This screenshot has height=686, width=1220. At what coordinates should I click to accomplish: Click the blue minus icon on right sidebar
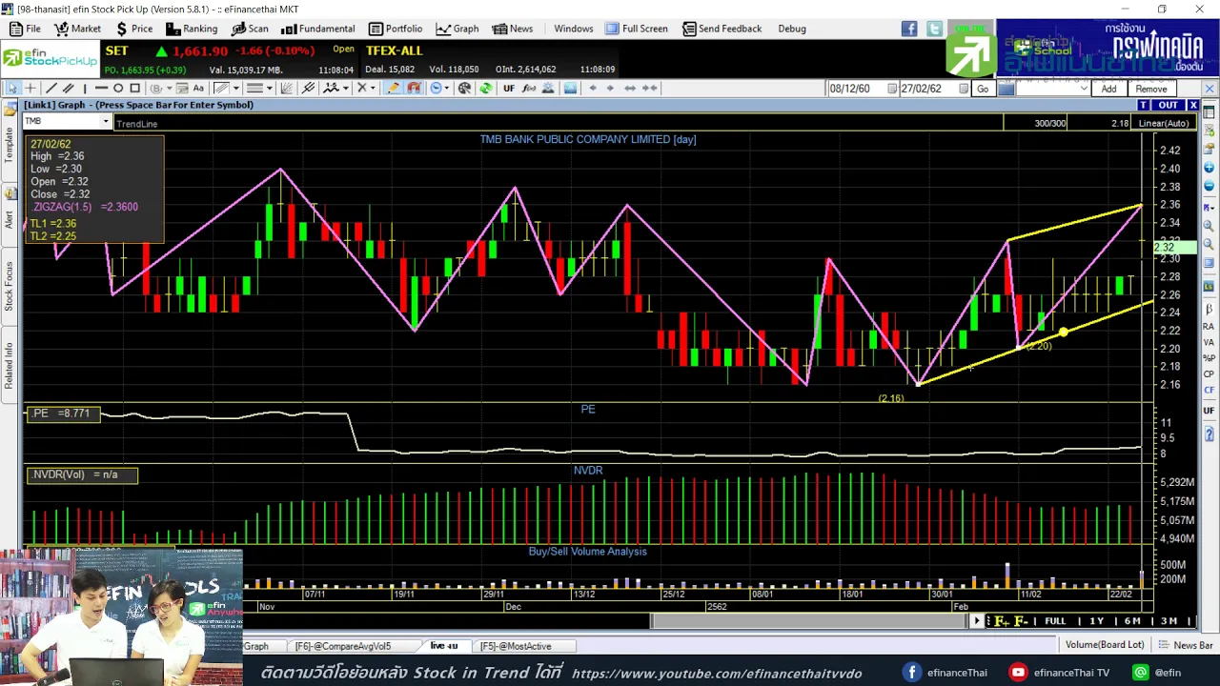point(1209,186)
